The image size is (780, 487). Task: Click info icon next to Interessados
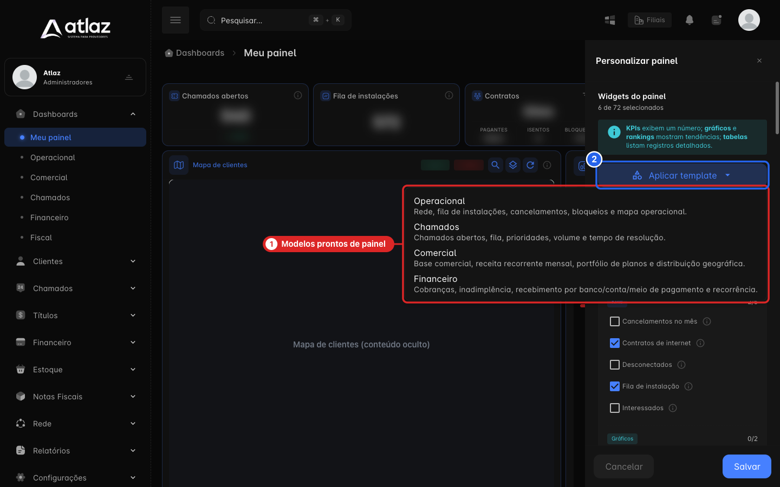(673, 408)
